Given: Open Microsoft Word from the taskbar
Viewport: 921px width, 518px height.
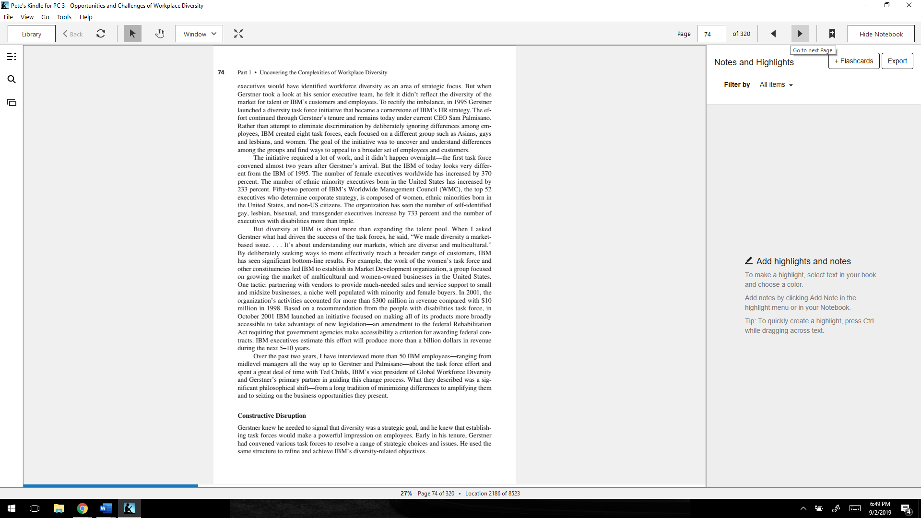Looking at the screenshot, I should pos(106,508).
